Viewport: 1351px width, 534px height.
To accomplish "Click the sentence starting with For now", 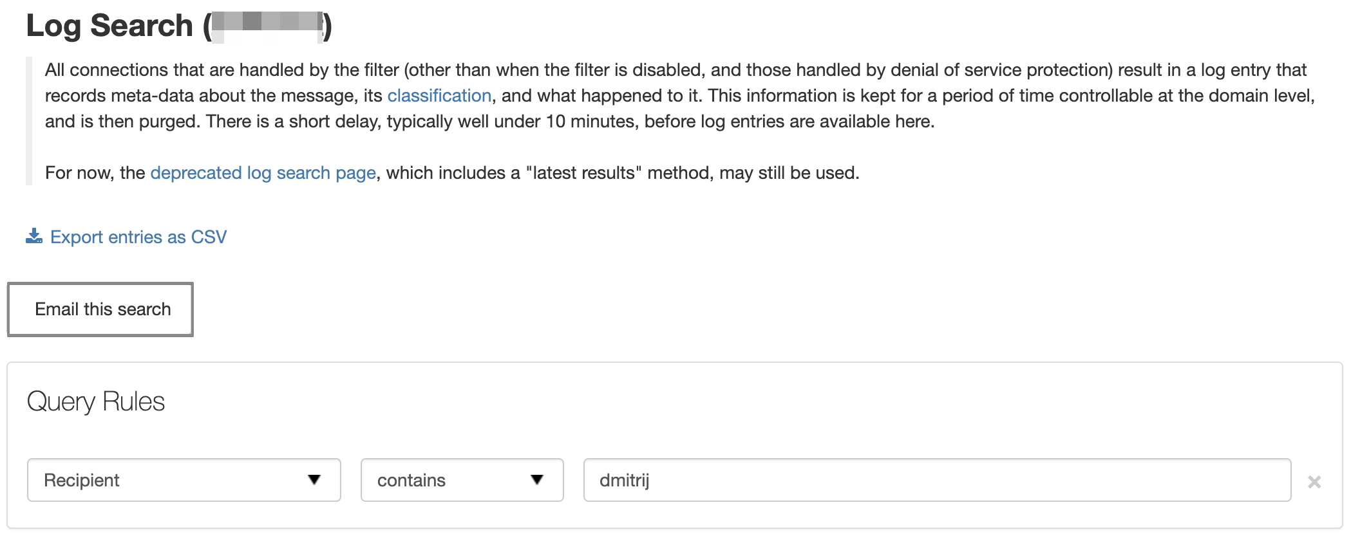I will pyautogui.click(x=452, y=172).
